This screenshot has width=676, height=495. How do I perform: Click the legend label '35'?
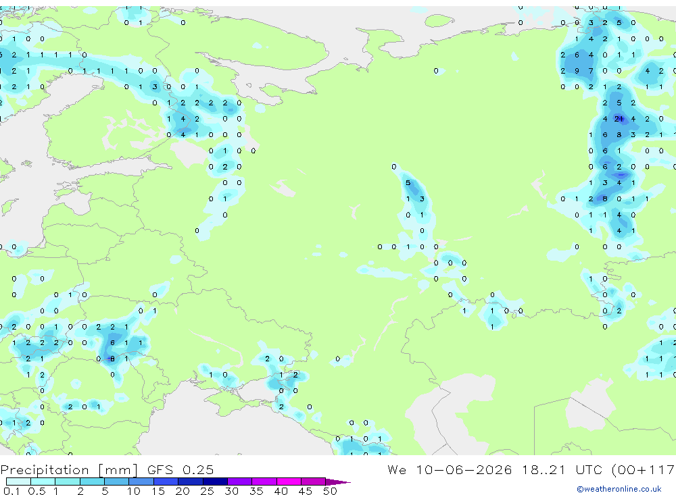coord(256,491)
